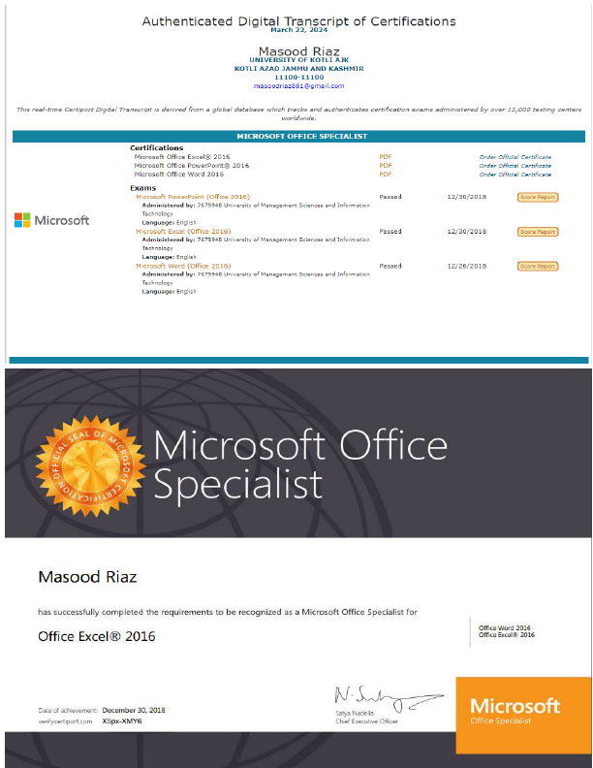Click the 'Chief Executive Officer' title text
593x768 pixels.
pyautogui.click(x=366, y=721)
